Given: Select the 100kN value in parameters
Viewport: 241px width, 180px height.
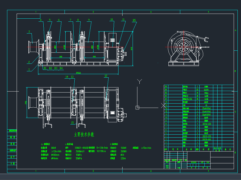Looking at the screenshot, I should (x=124, y=148).
